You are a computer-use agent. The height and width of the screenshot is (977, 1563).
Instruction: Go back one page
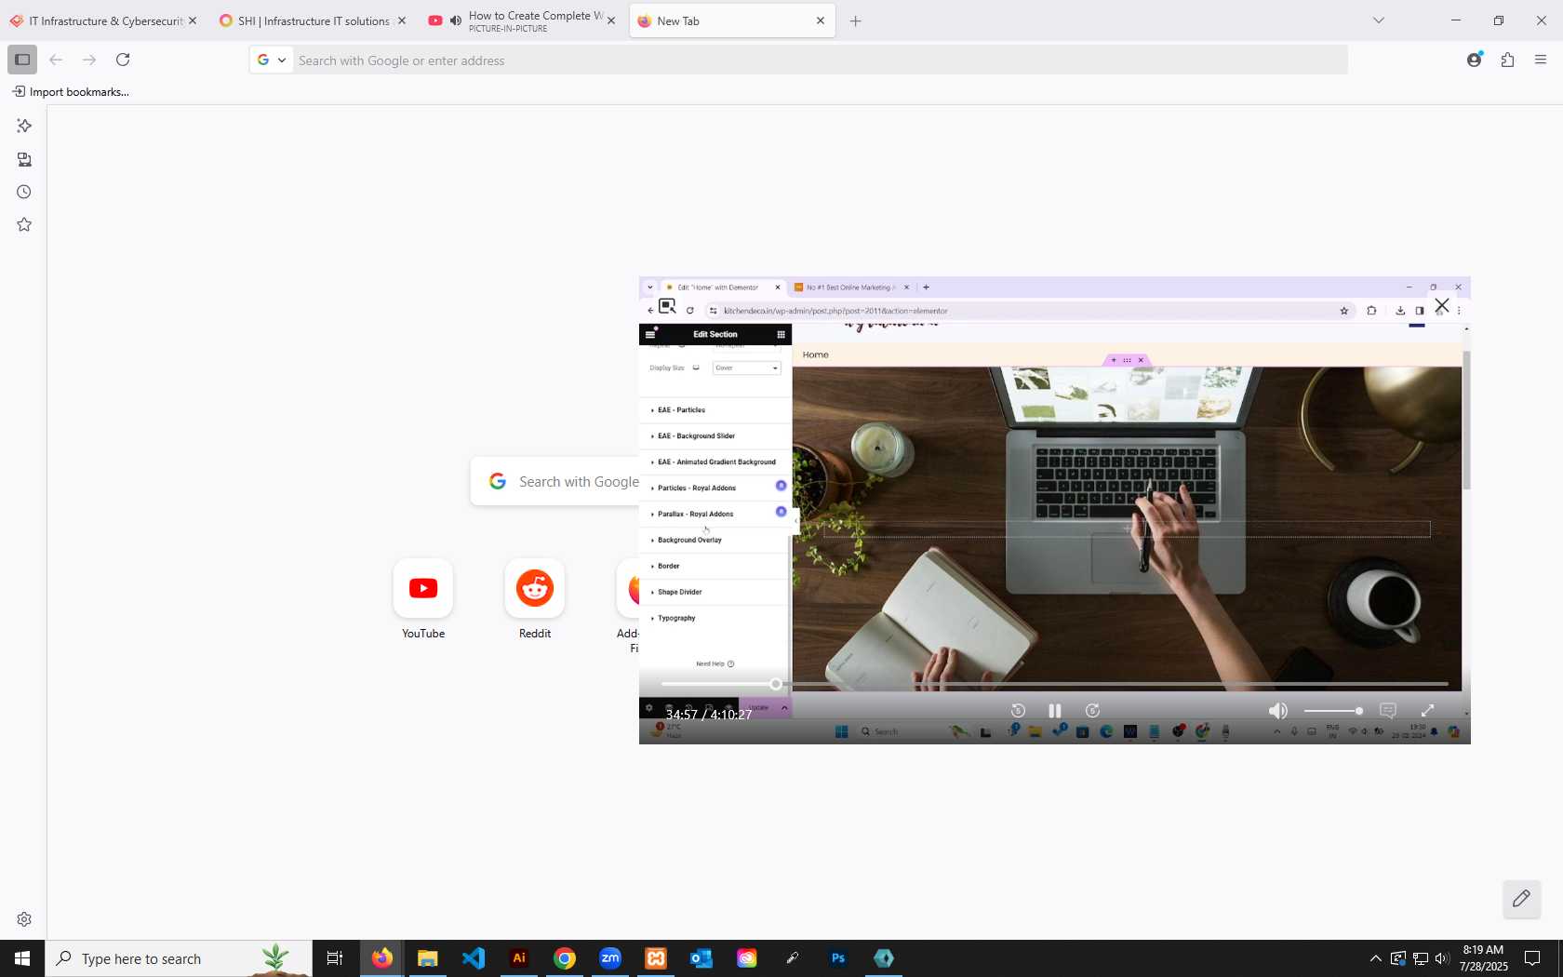[56, 60]
